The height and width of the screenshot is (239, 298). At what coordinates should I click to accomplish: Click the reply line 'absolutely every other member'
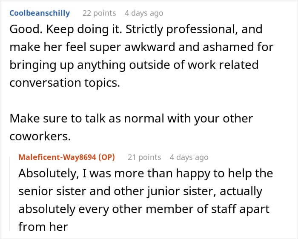[144, 209]
